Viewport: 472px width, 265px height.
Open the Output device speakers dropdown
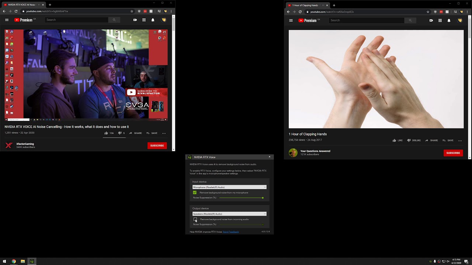(x=229, y=214)
